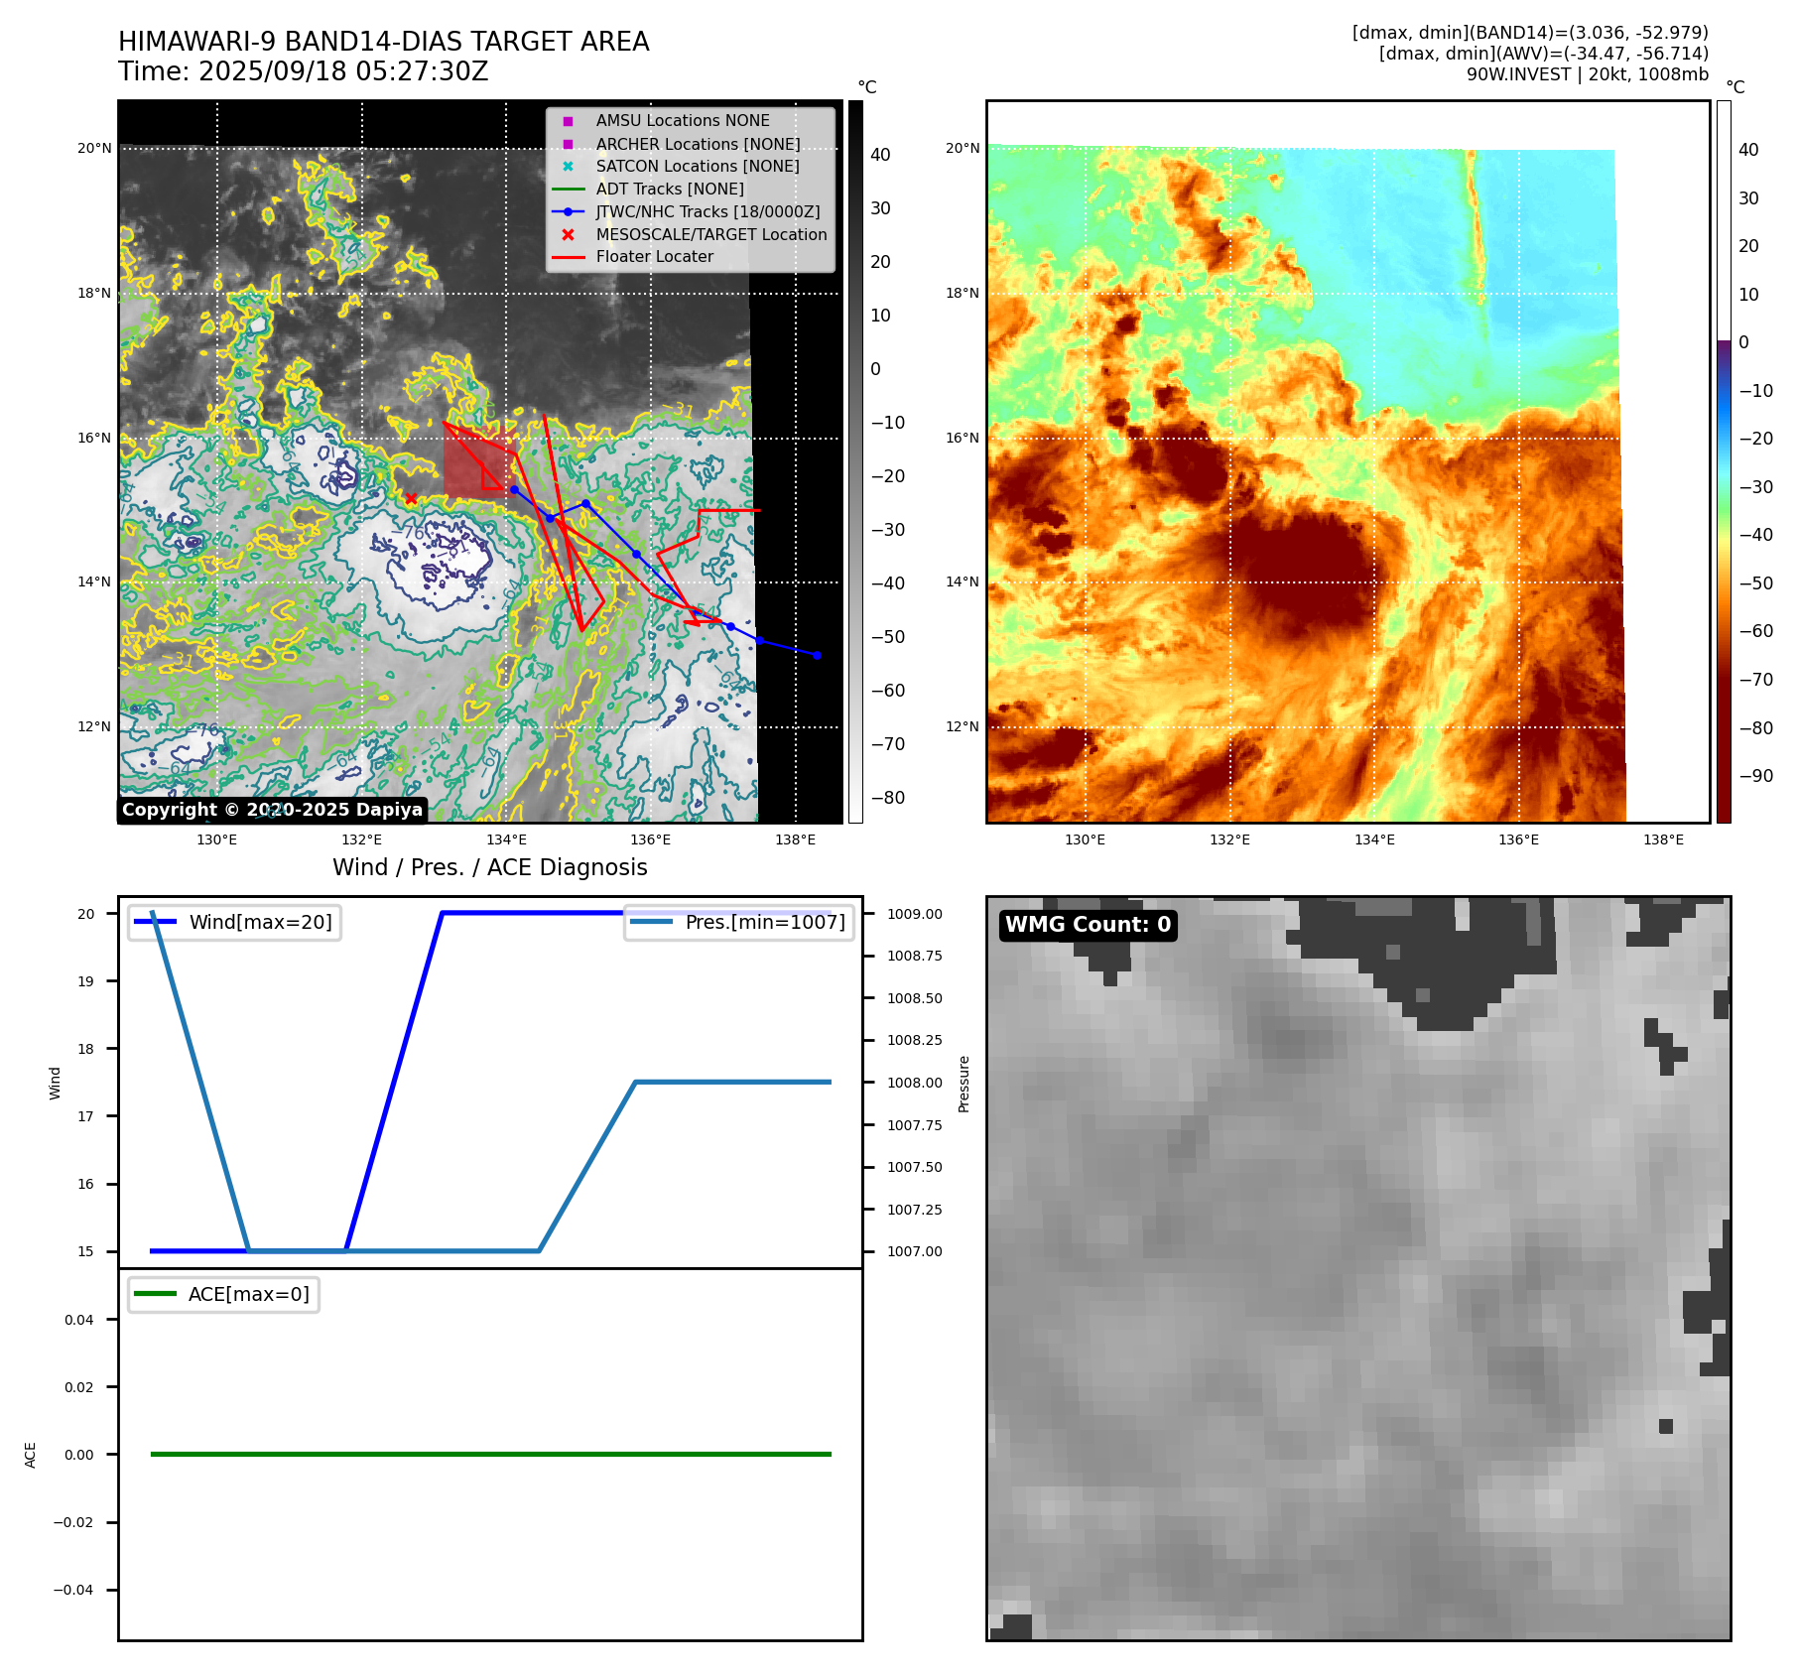Click the MESOSCALE/TARGET Location legend label
The image size is (1799, 1677).
(711, 235)
